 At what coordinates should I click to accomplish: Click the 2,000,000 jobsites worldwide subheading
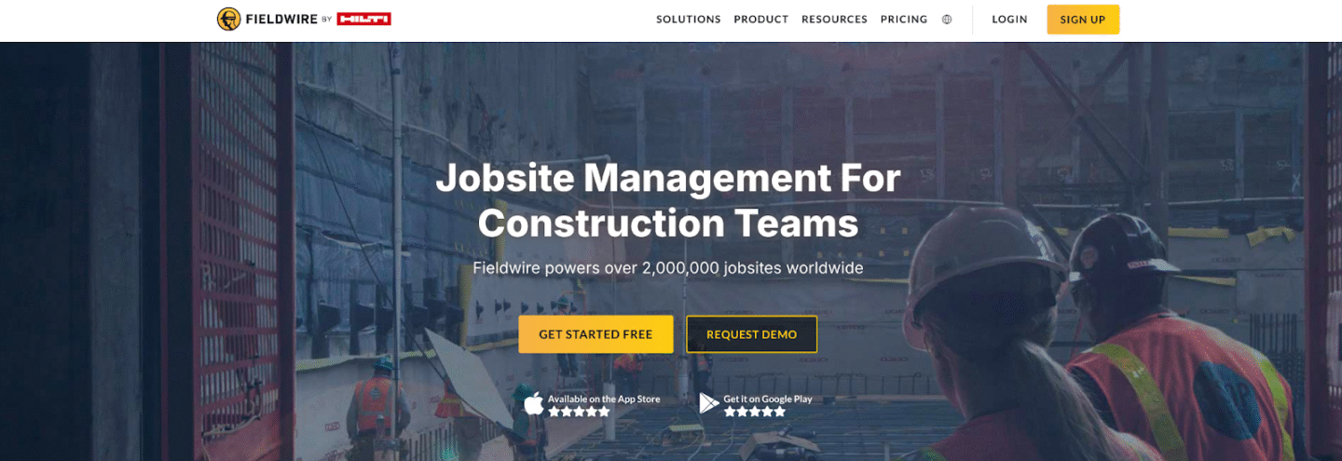(668, 268)
